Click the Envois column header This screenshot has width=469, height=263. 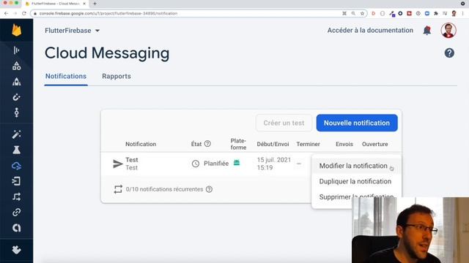(344, 144)
